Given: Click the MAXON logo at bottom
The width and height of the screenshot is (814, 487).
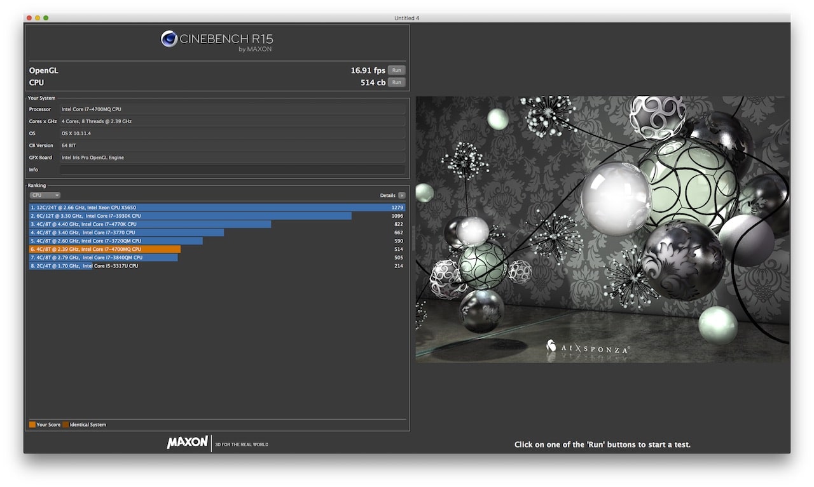Looking at the screenshot, I should click(187, 443).
